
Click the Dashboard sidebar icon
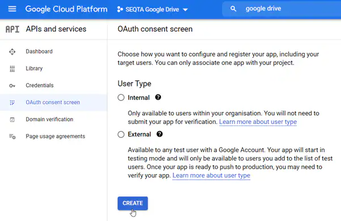pos(12,51)
